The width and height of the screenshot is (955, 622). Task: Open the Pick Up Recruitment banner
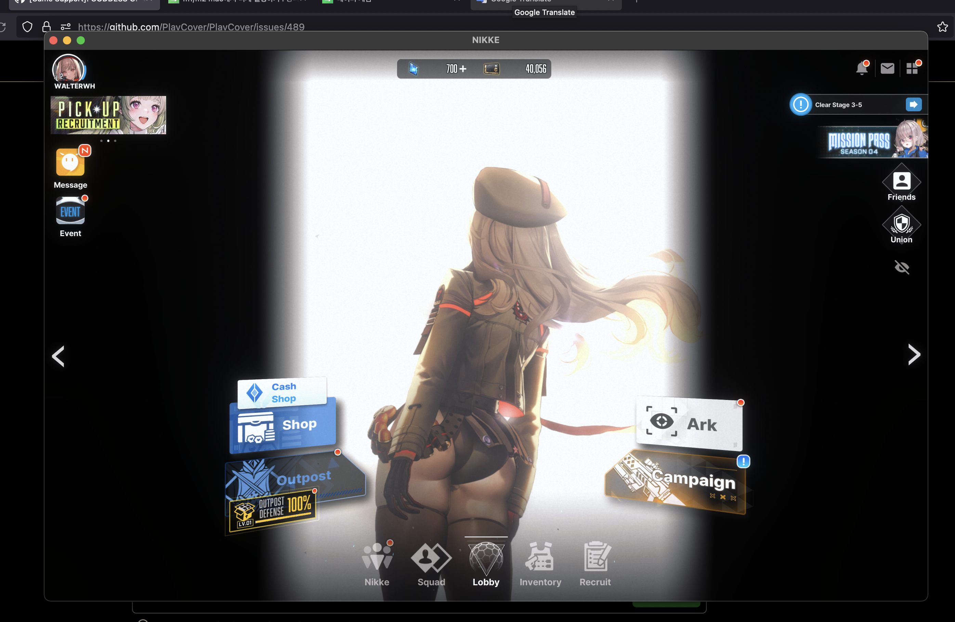[108, 115]
